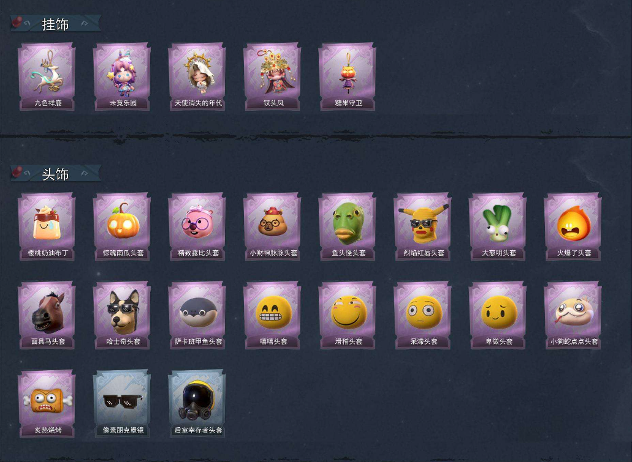
Task: Select the 钗头凤 pendant item
Action: [x=272, y=76]
